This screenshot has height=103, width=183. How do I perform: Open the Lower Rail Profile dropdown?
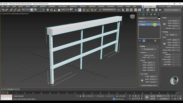pyautogui.click(x=154, y=76)
